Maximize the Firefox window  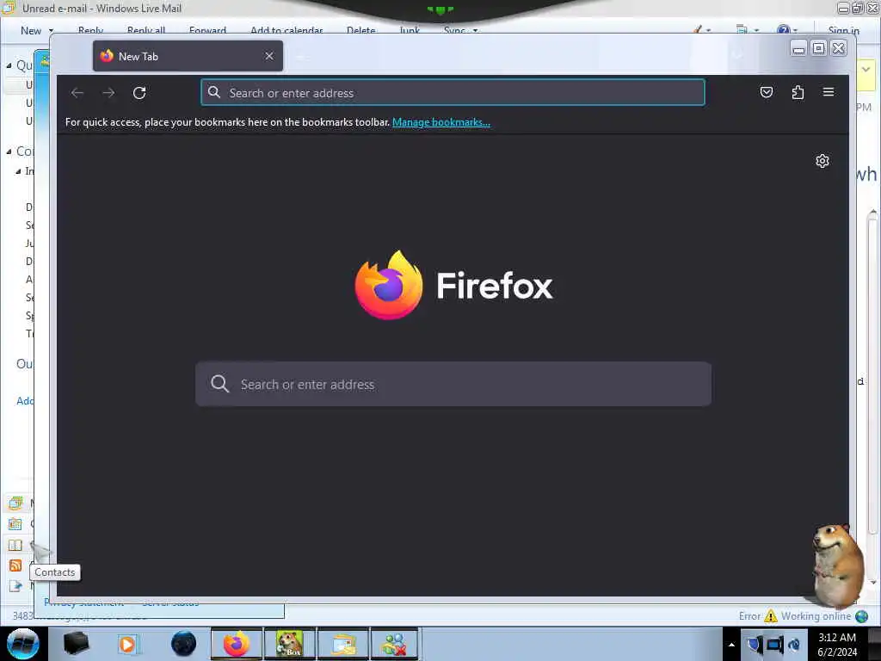(819, 48)
